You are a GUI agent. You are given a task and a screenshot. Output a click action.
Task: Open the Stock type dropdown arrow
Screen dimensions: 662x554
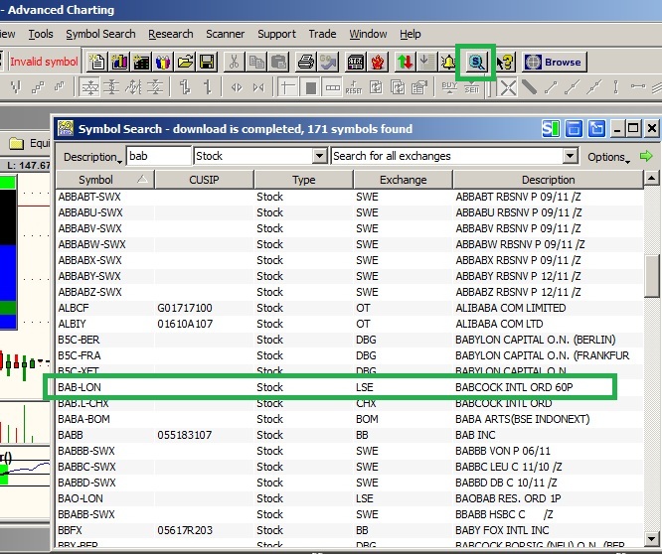tap(320, 156)
